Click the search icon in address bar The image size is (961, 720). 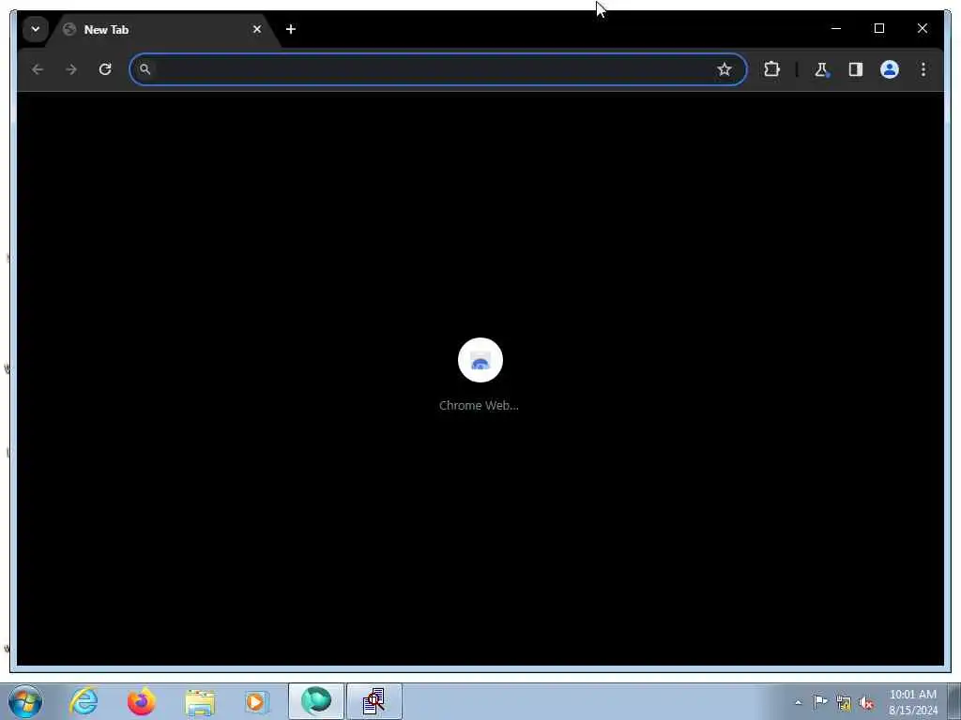145,69
